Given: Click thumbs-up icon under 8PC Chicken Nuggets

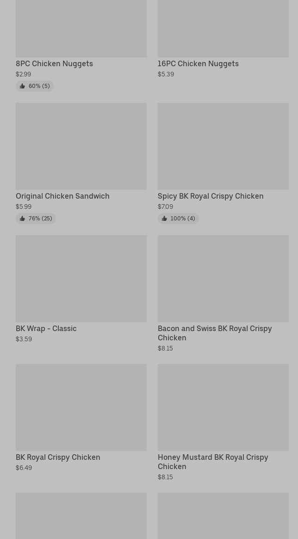Looking at the screenshot, I should (x=22, y=86).
